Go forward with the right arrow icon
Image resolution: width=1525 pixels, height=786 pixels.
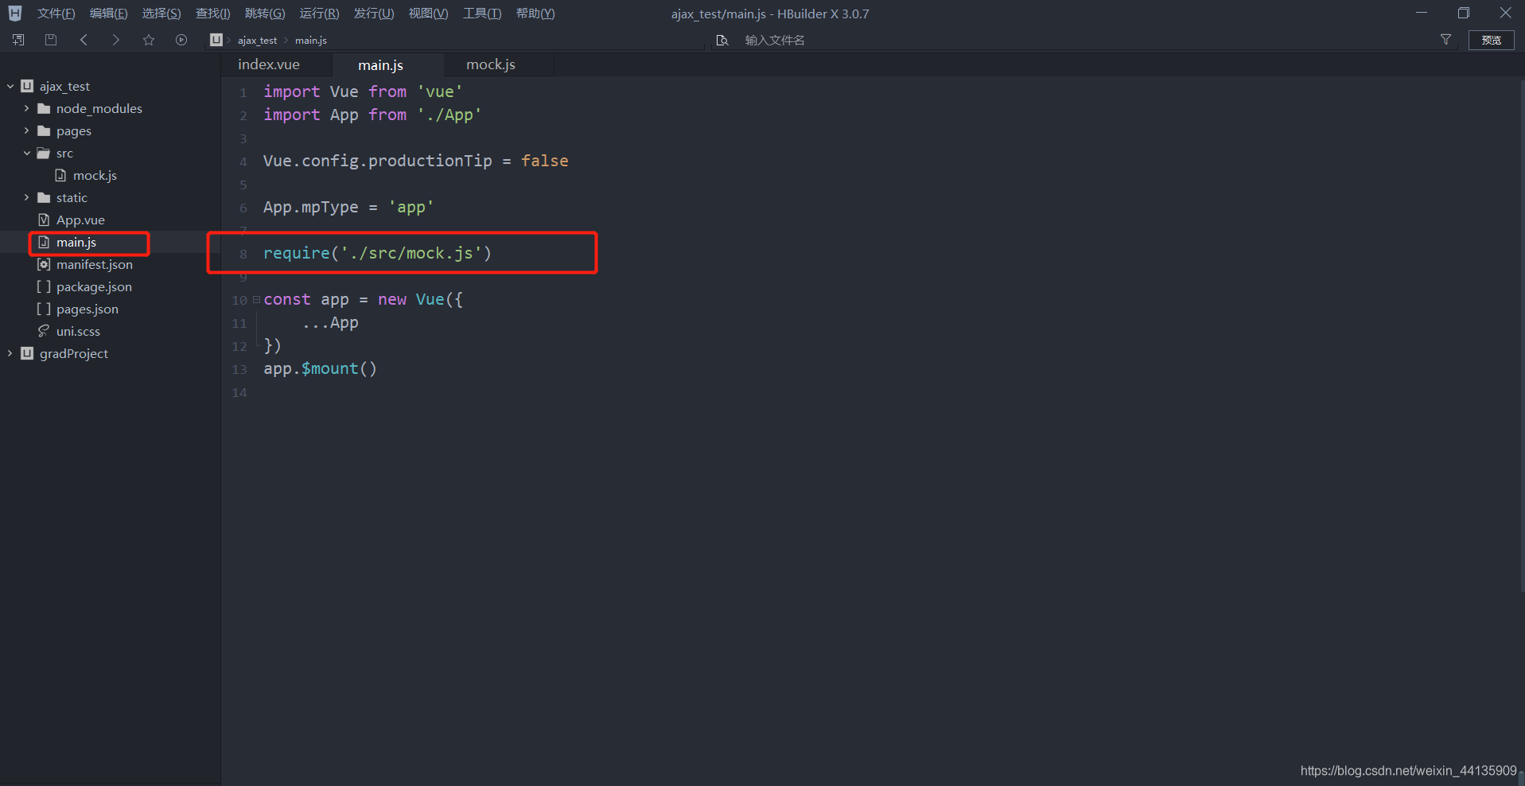click(116, 40)
